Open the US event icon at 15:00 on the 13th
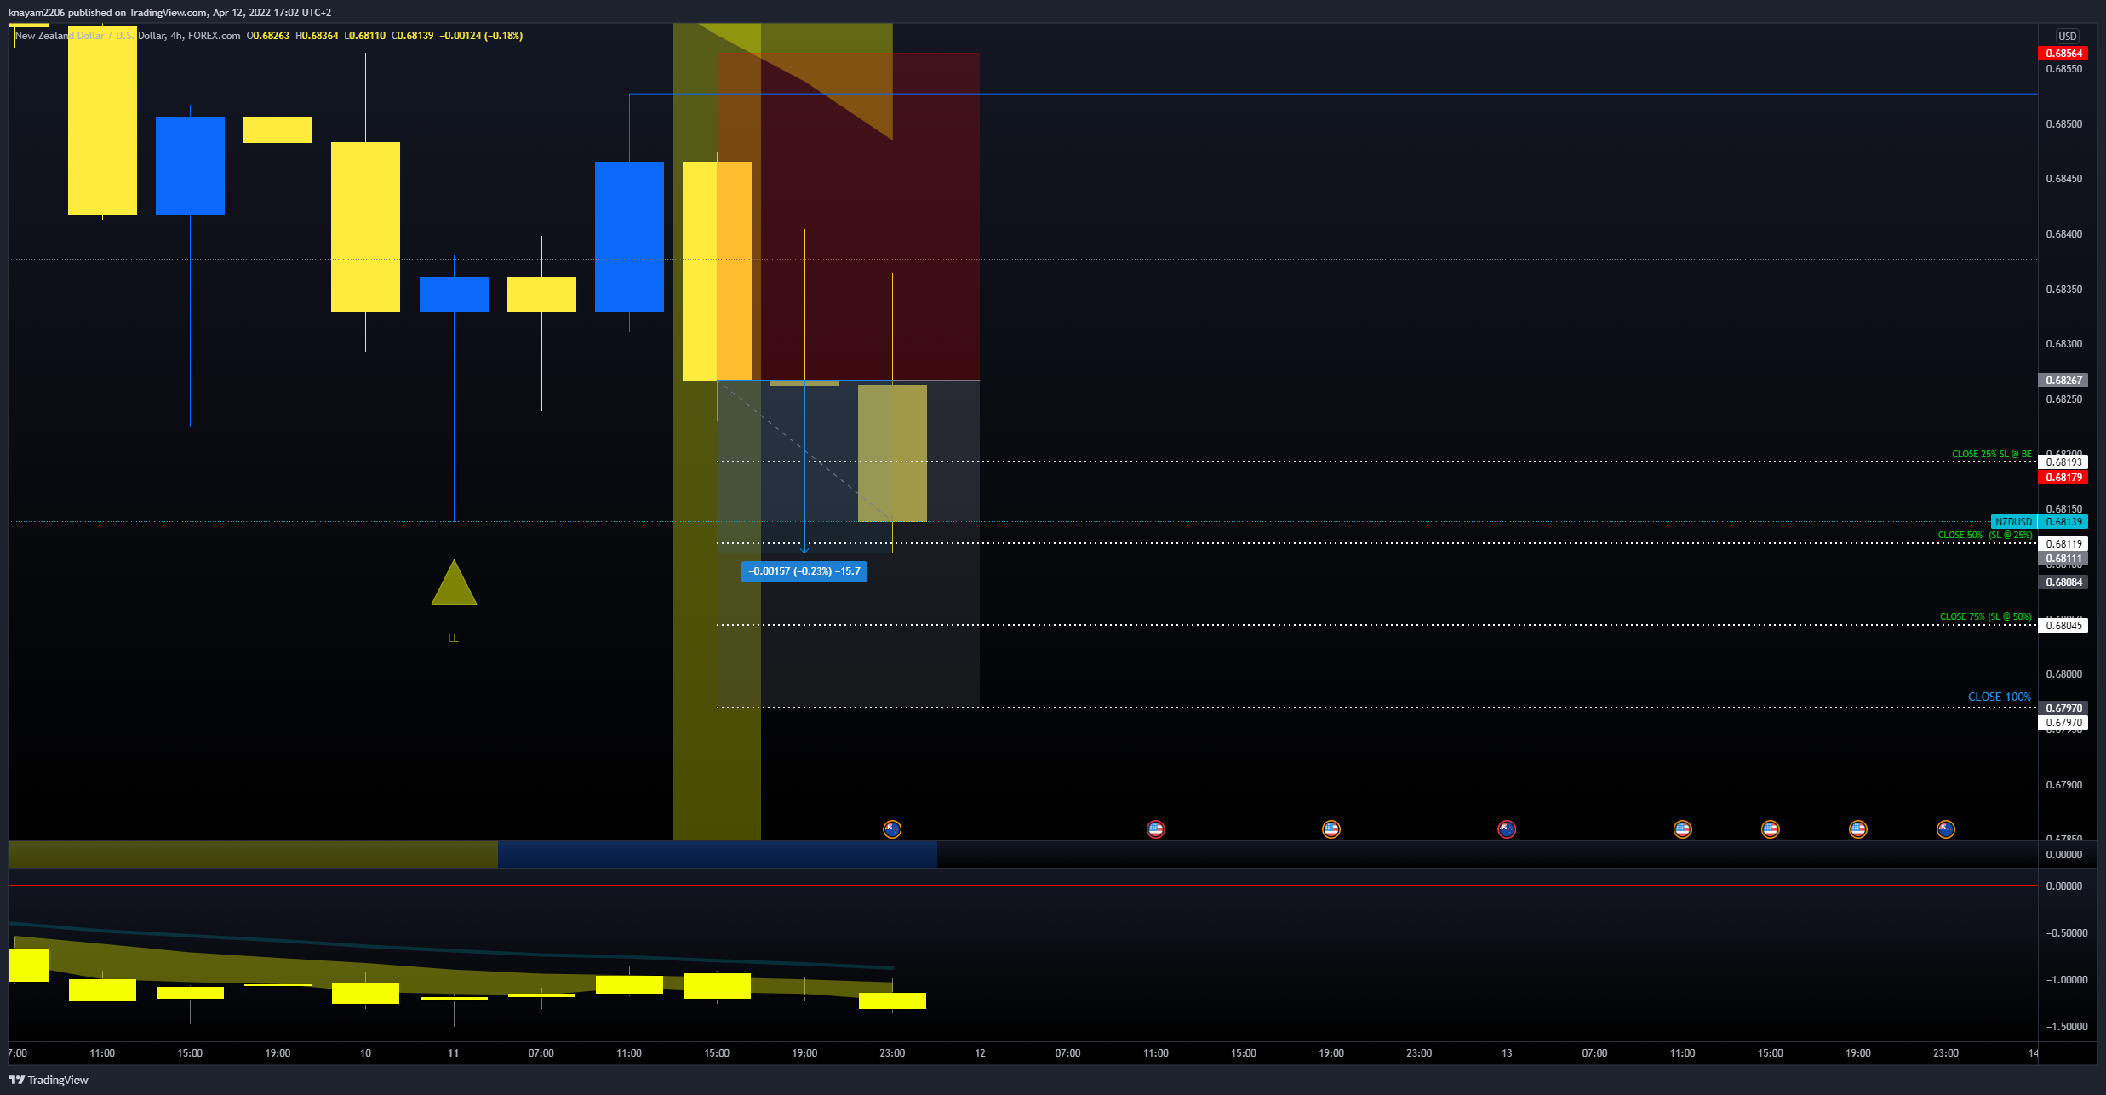Viewport: 2106px width, 1095px height. (1771, 828)
